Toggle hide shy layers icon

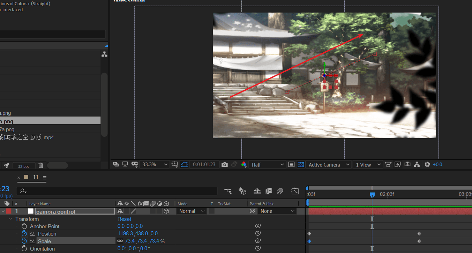pos(257,191)
